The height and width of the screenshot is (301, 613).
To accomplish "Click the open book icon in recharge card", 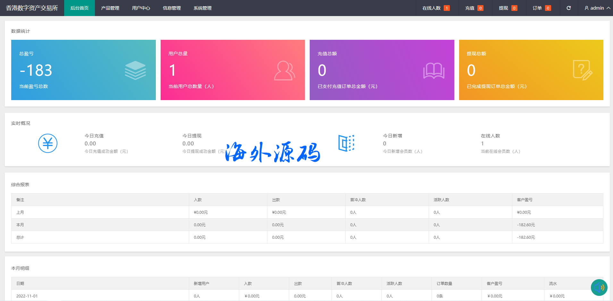I will pos(433,71).
